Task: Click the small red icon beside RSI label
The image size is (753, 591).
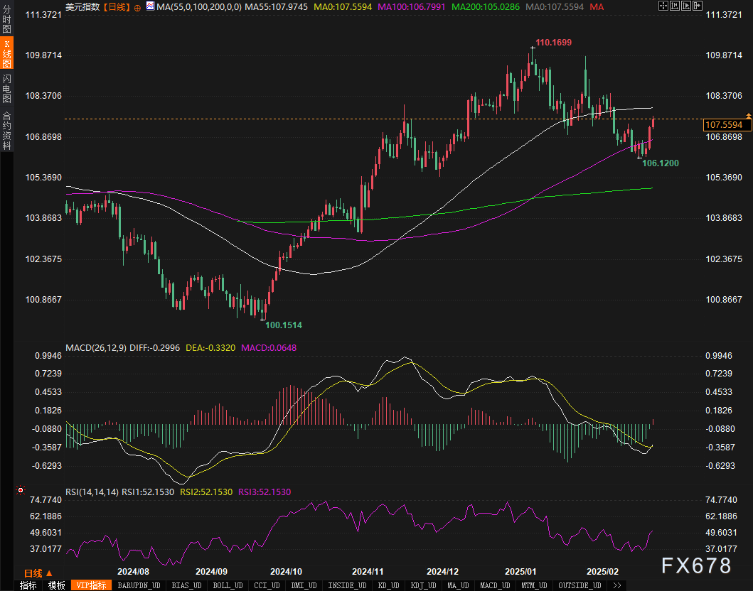Action: pyautogui.click(x=20, y=490)
